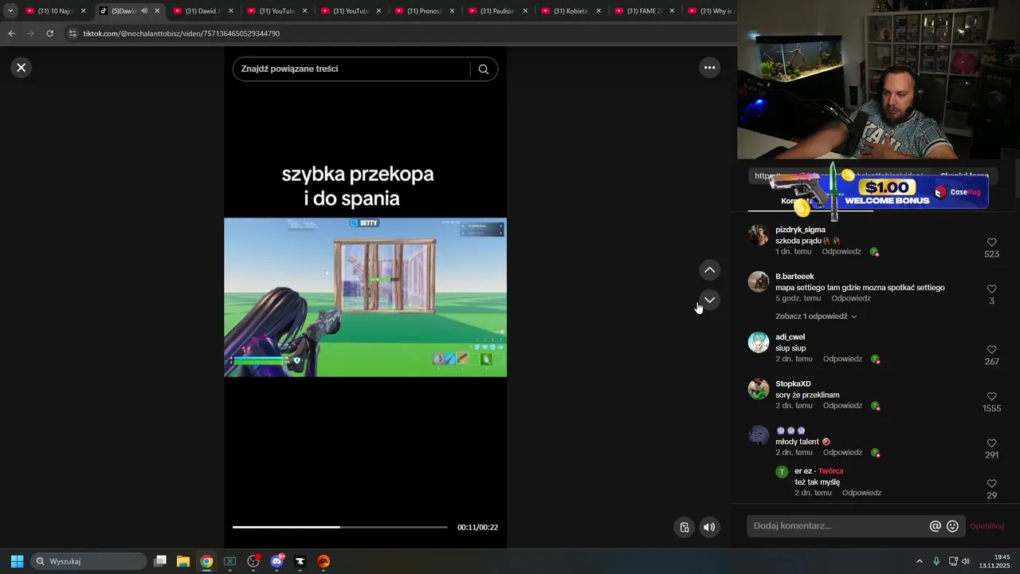Close the TikTok video viewer
The image size is (1020, 574).
[22, 68]
